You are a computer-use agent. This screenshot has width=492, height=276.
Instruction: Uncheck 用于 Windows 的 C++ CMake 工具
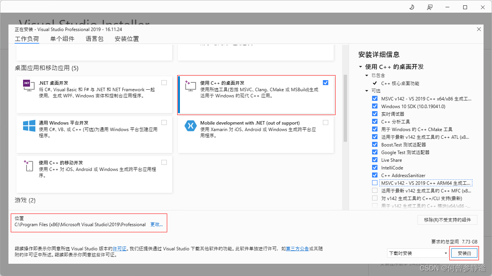[375, 129]
